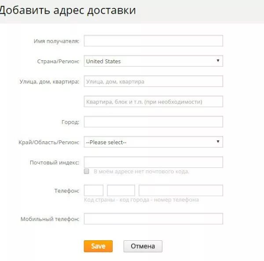Focus the Улица, дом, квартира address field
The width and height of the screenshot is (264, 261).
(154, 81)
